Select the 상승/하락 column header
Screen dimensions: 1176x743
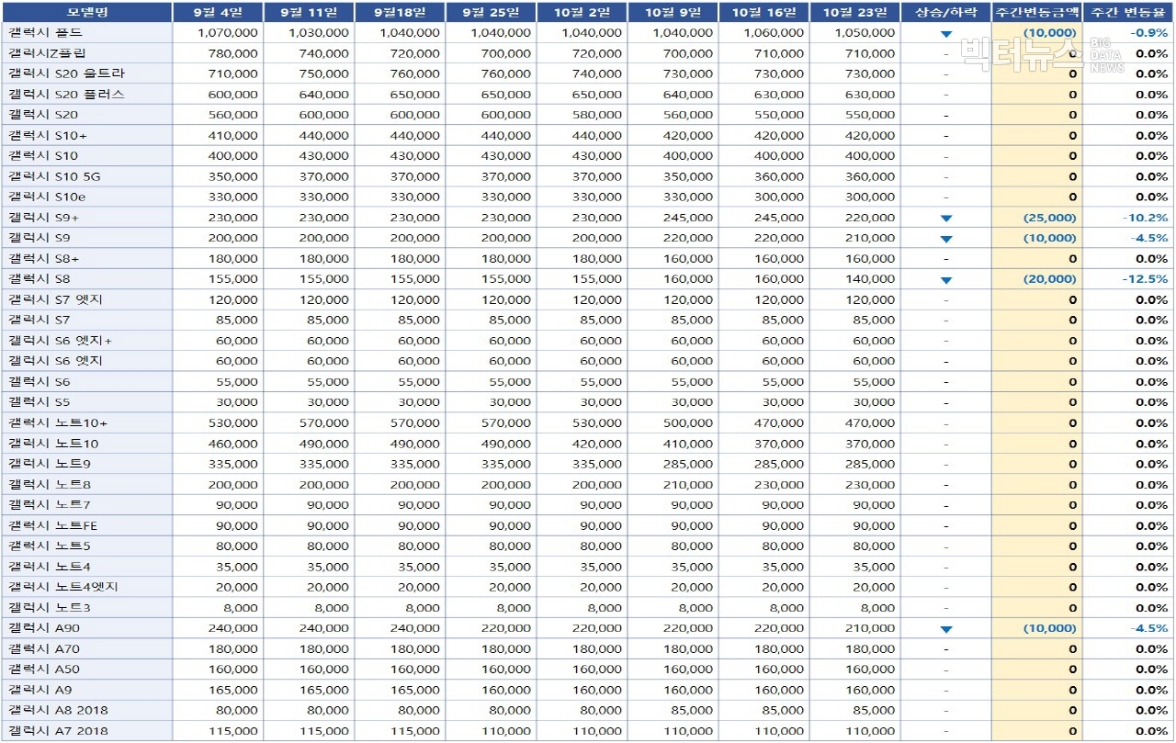pos(946,12)
